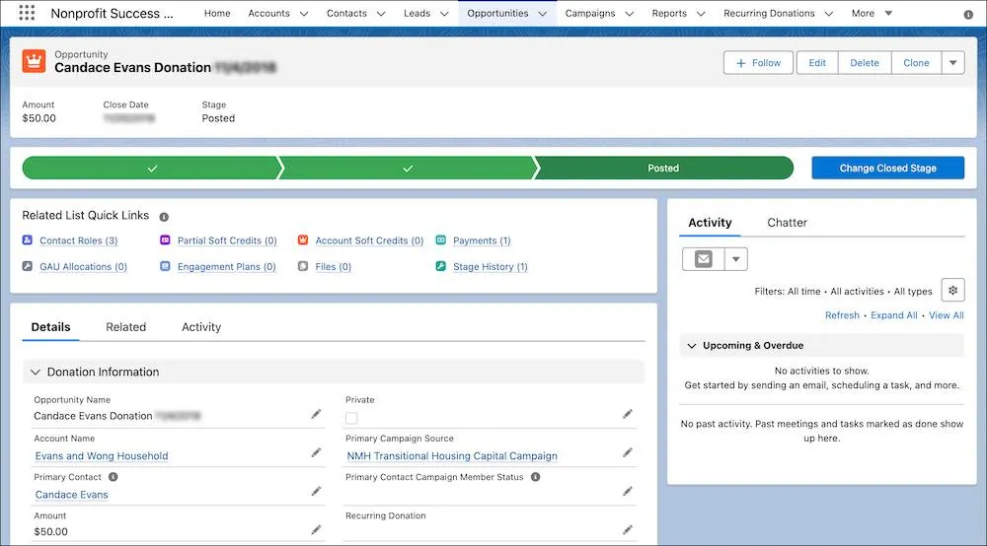The width and height of the screenshot is (987, 546).
Task: Switch to the Details tab
Action: point(51,327)
